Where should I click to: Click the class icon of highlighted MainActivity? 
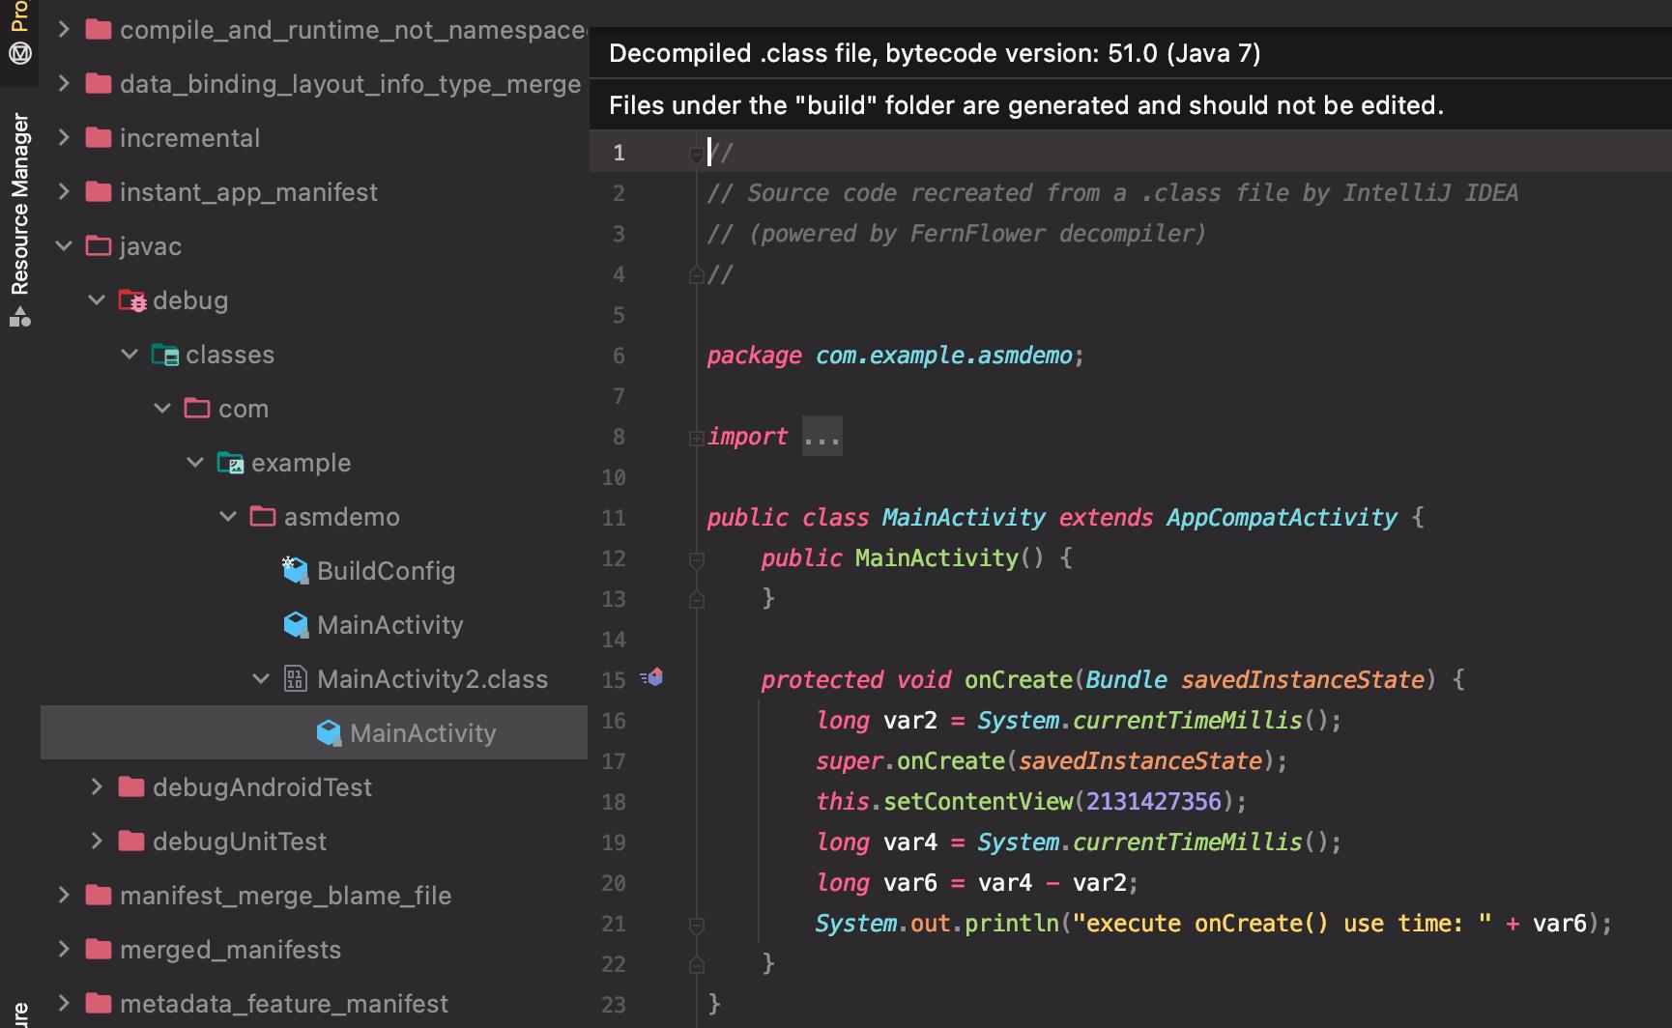pos(329,733)
